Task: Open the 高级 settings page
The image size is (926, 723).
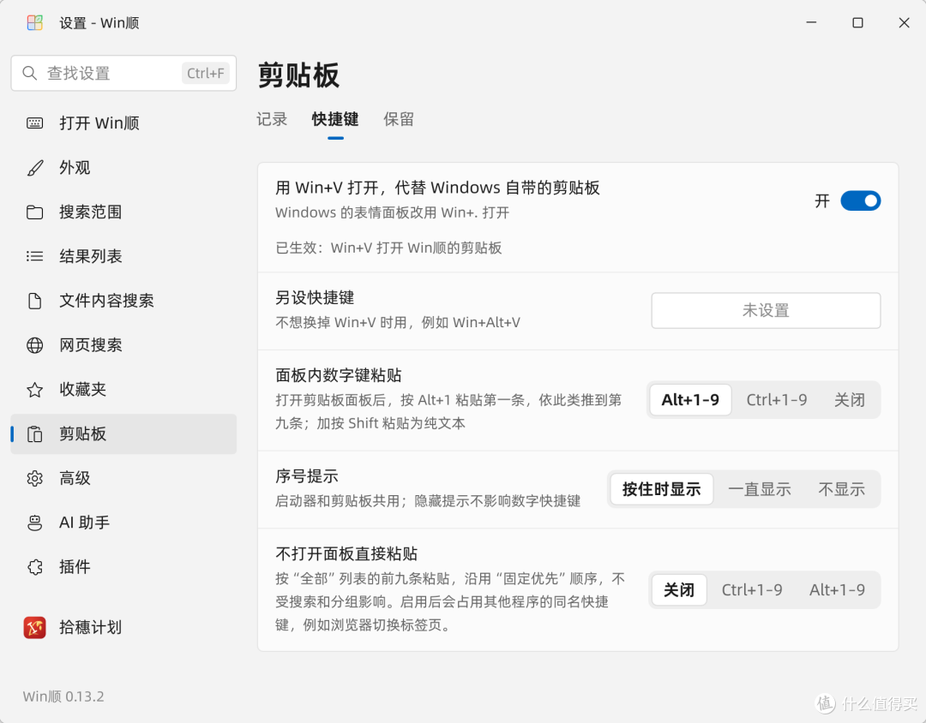Action: point(123,478)
